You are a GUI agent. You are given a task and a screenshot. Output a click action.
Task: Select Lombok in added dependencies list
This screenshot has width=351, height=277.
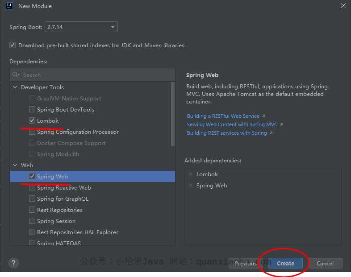(x=207, y=174)
